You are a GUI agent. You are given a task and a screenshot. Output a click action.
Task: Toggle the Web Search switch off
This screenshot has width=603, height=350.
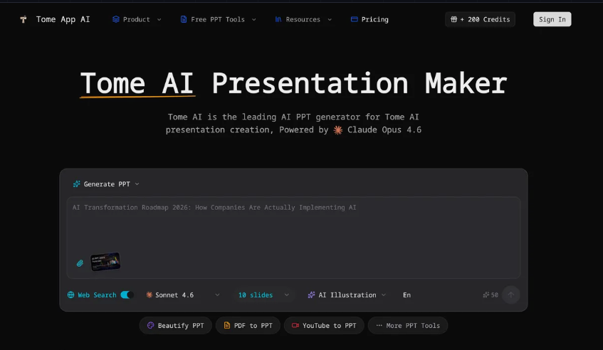coord(127,295)
